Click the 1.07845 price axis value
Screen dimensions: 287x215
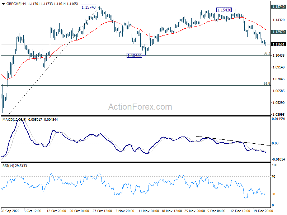(x=278, y=79)
